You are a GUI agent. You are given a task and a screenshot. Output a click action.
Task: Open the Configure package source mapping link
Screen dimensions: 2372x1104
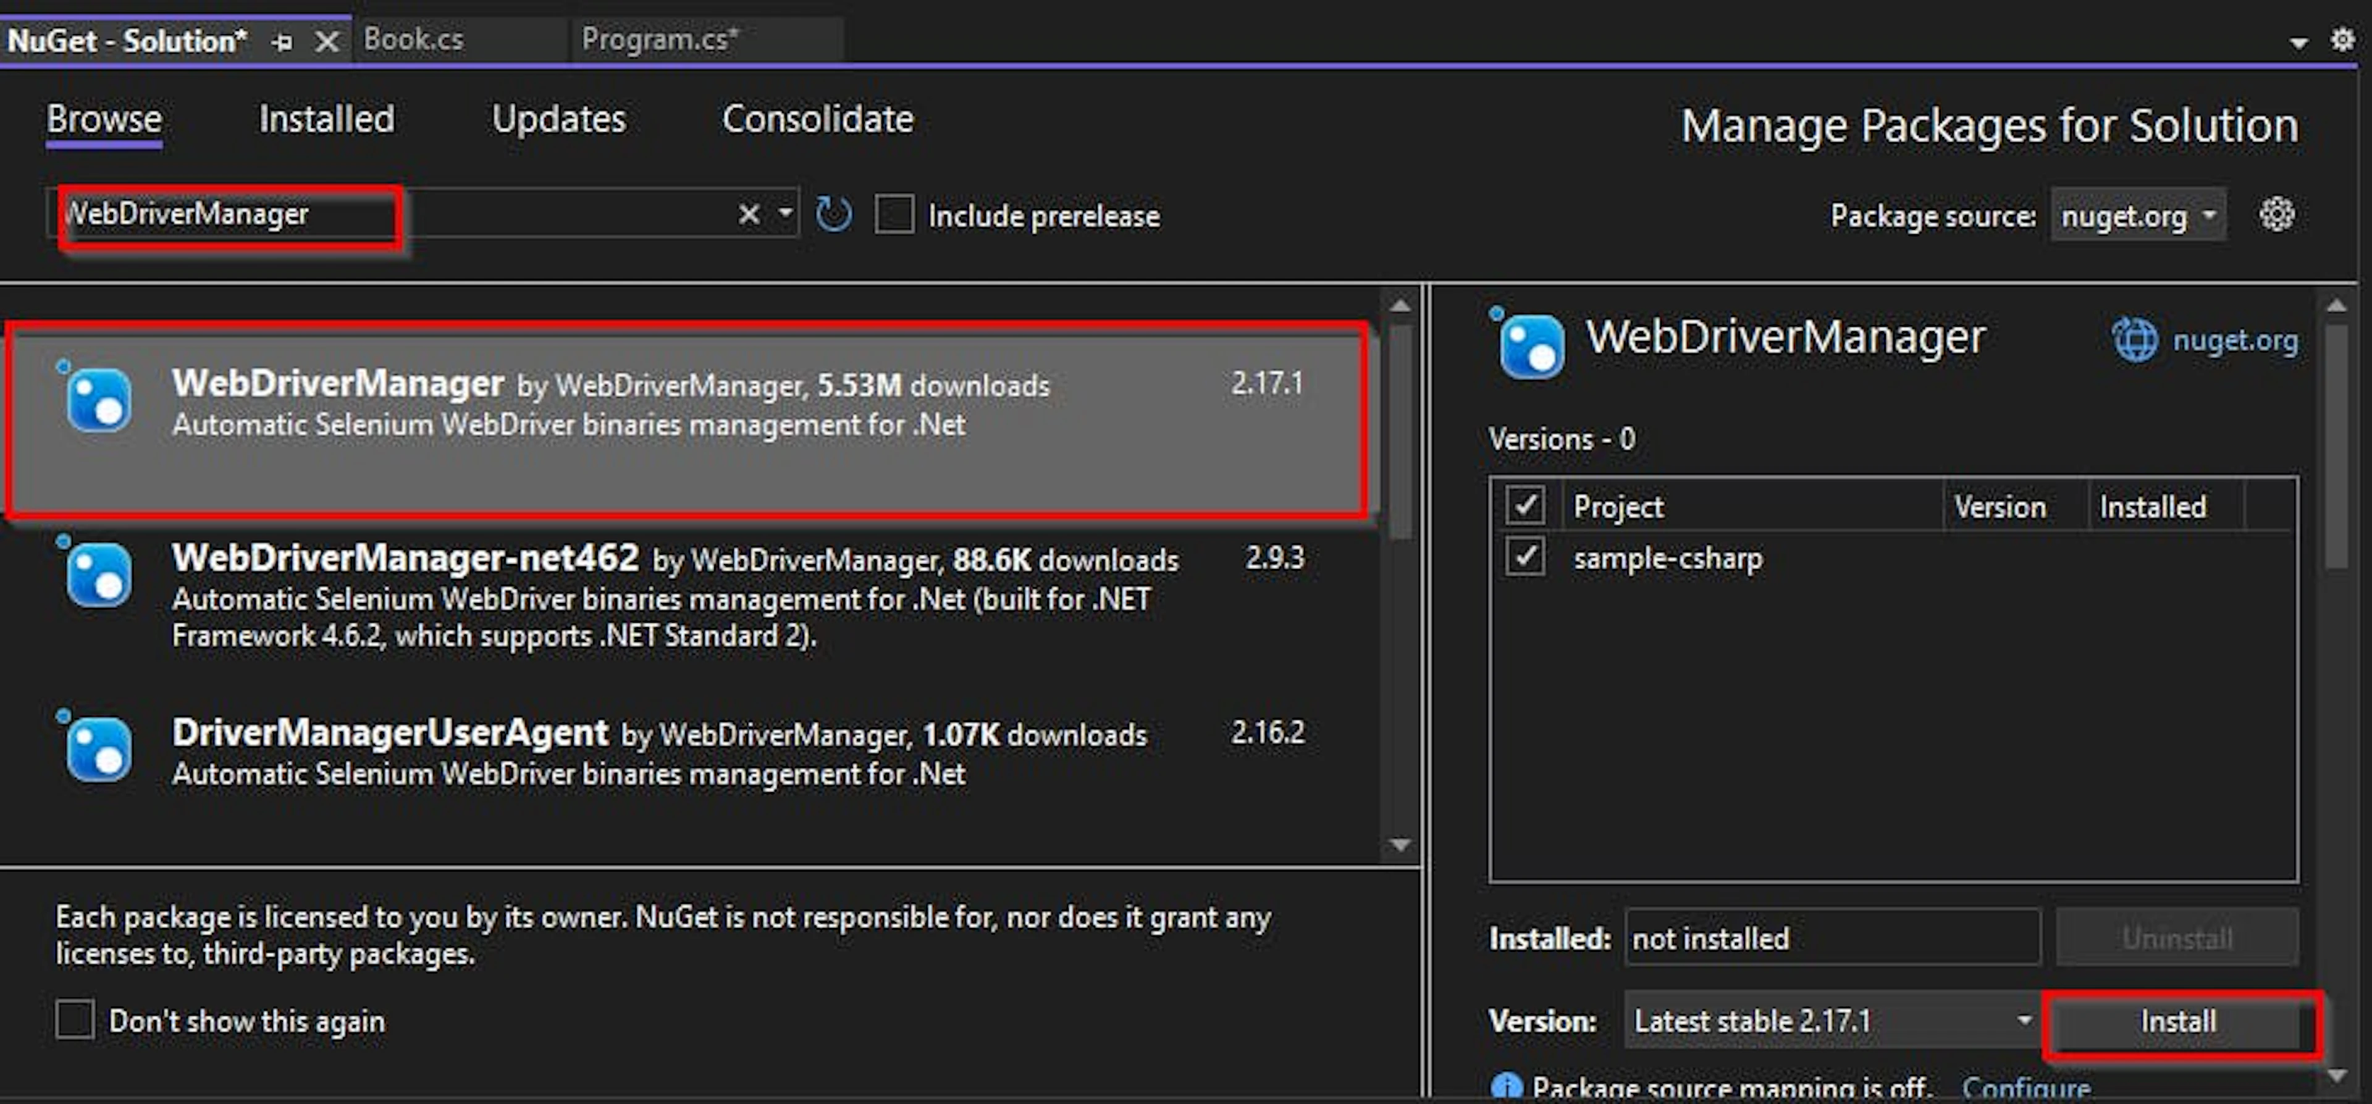[2027, 1089]
